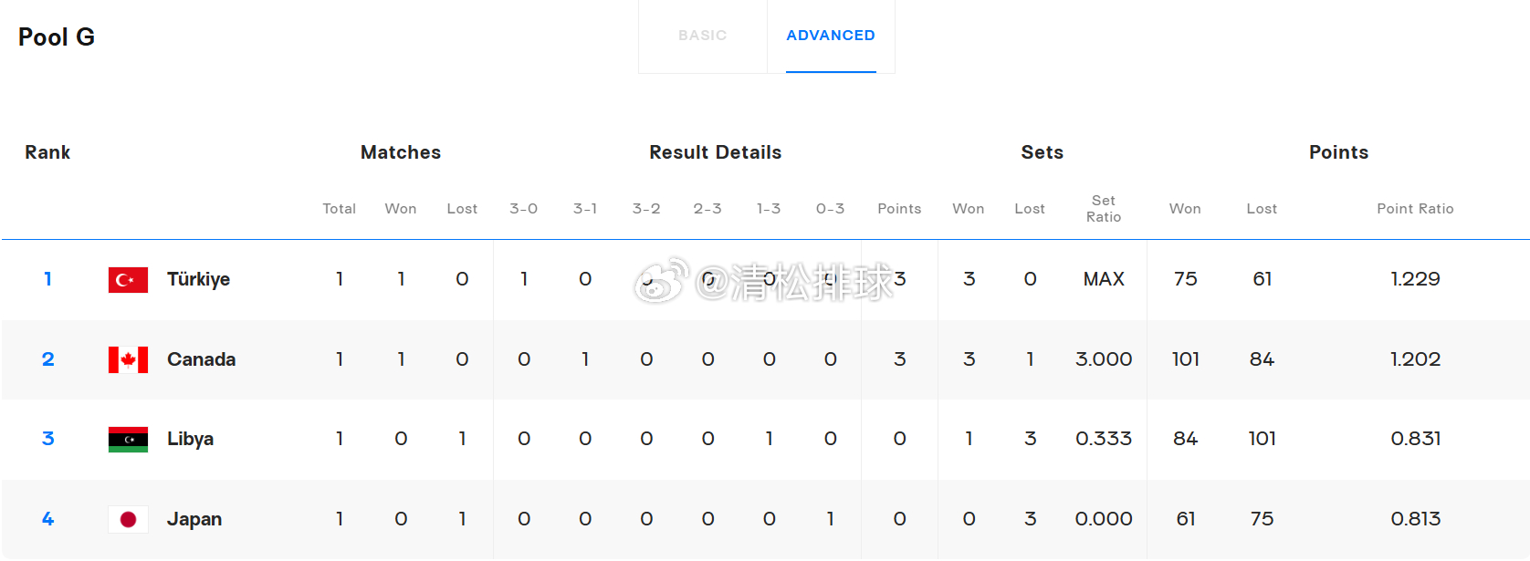Click the Point Ratio column header
1530x561 pixels.
point(1414,209)
